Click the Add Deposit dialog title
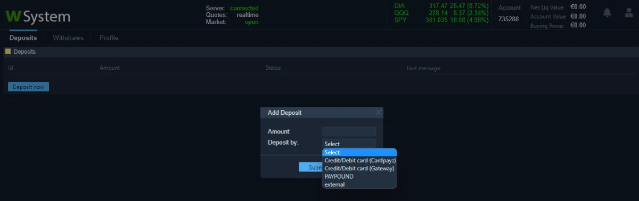Screen dimensions: 639x201 [284, 113]
